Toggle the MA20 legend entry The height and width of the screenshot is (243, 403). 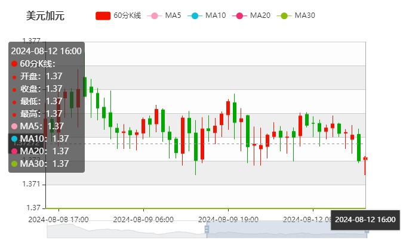[x=251, y=15]
